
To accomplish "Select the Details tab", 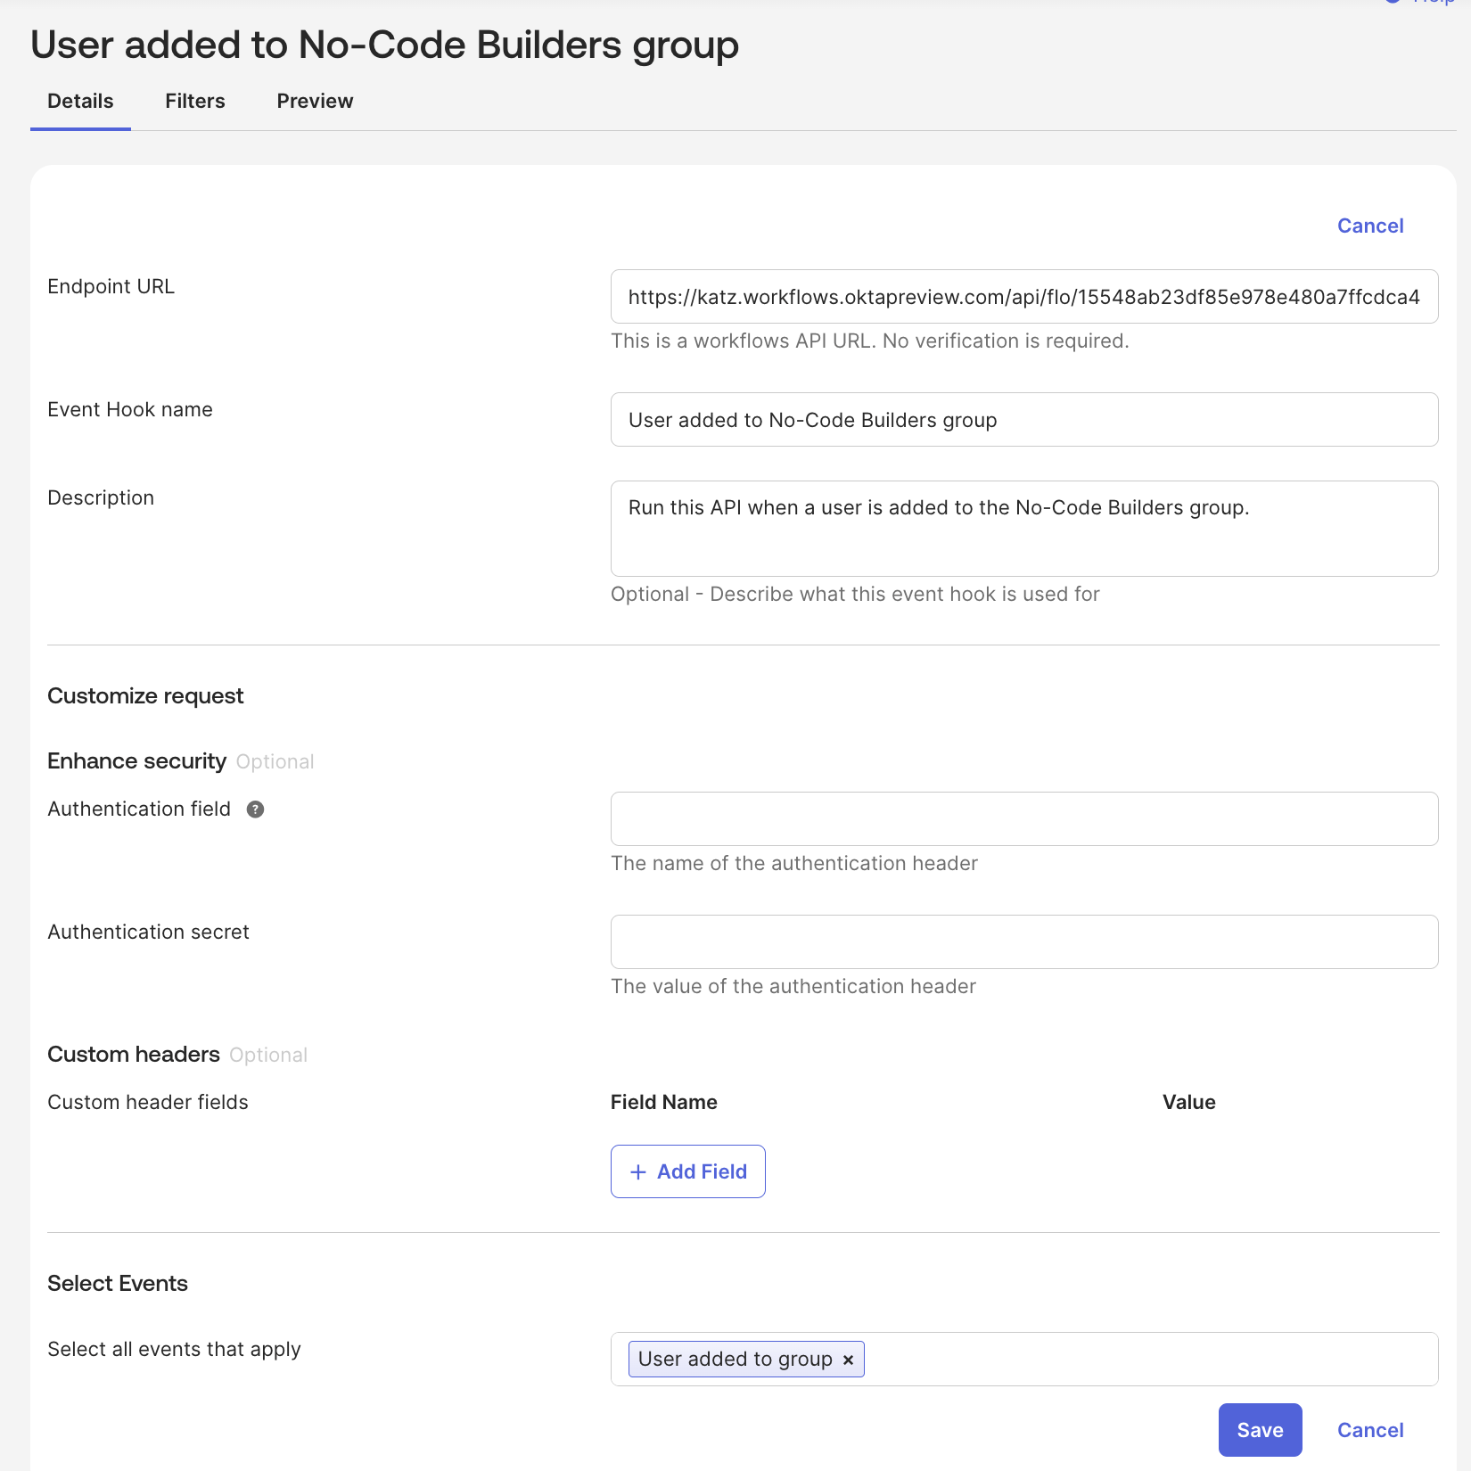I will (80, 101).
